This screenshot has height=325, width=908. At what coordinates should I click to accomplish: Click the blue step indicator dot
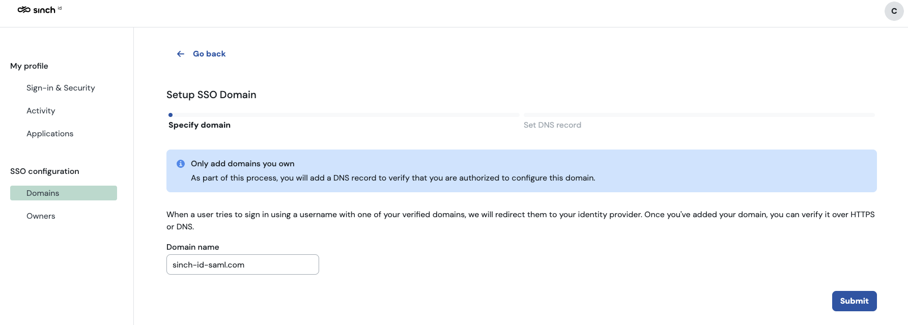[171, 115]
